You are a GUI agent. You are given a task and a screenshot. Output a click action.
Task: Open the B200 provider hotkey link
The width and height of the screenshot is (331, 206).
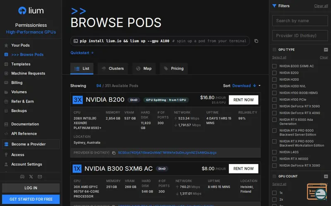click(167, 152)
